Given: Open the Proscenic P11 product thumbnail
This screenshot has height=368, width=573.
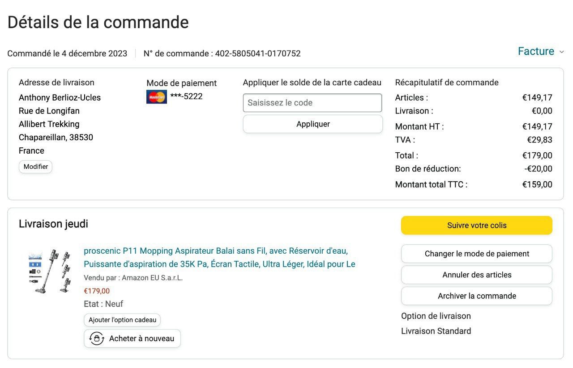Looking at the screenshot, I should pos(50,271).
